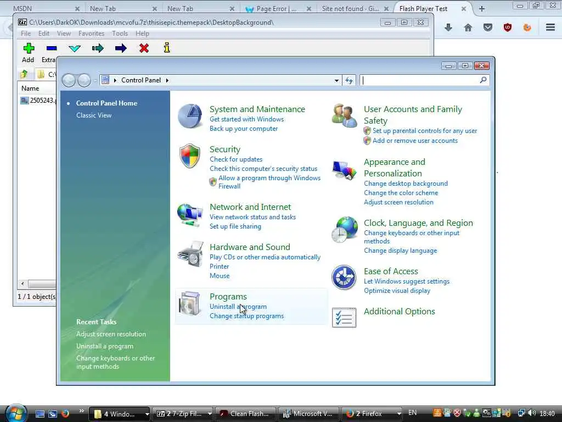Click the blue minus Extract icon in 7-Zip
The width and height of the screenshot is (562, 422).
point(52,48)
